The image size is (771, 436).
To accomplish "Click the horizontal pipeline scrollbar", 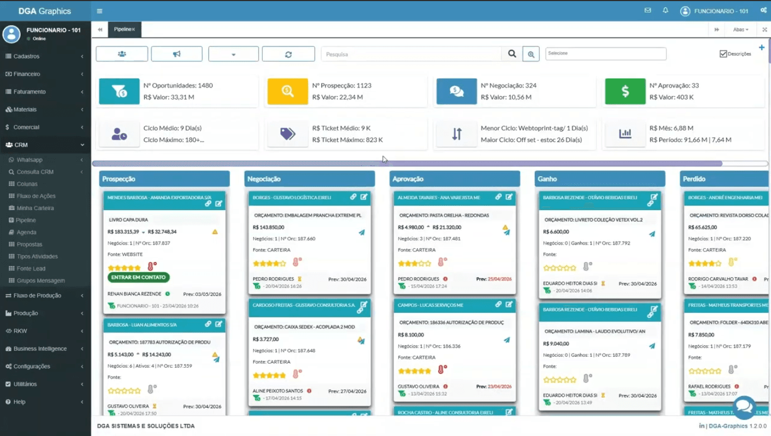I will click(x=407, y=164).
